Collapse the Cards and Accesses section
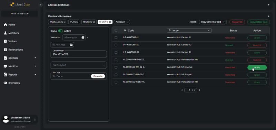Viewport: 276px width, 130px height. (268, 16)
